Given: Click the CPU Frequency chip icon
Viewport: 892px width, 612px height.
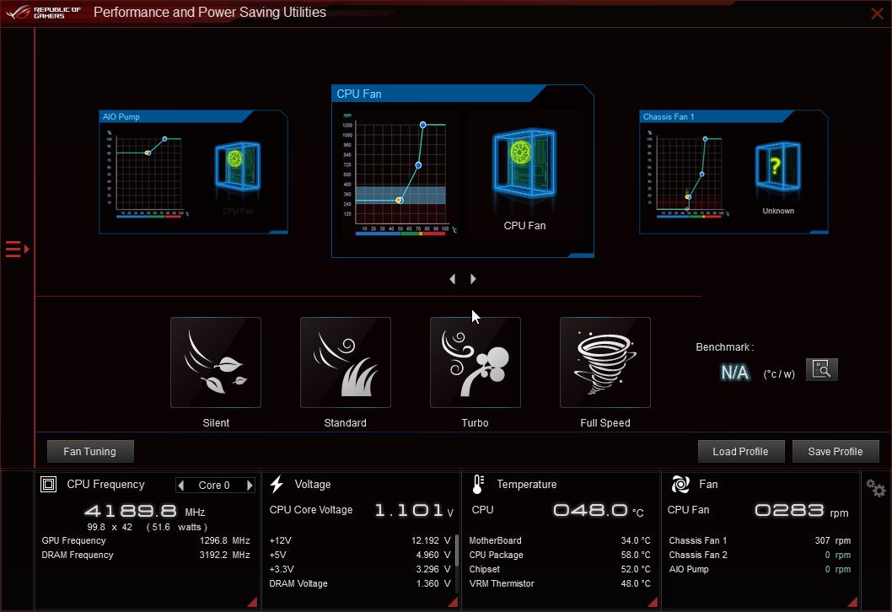Looking at the screenshot, I should pyautogui.click(x=49, y=485).
